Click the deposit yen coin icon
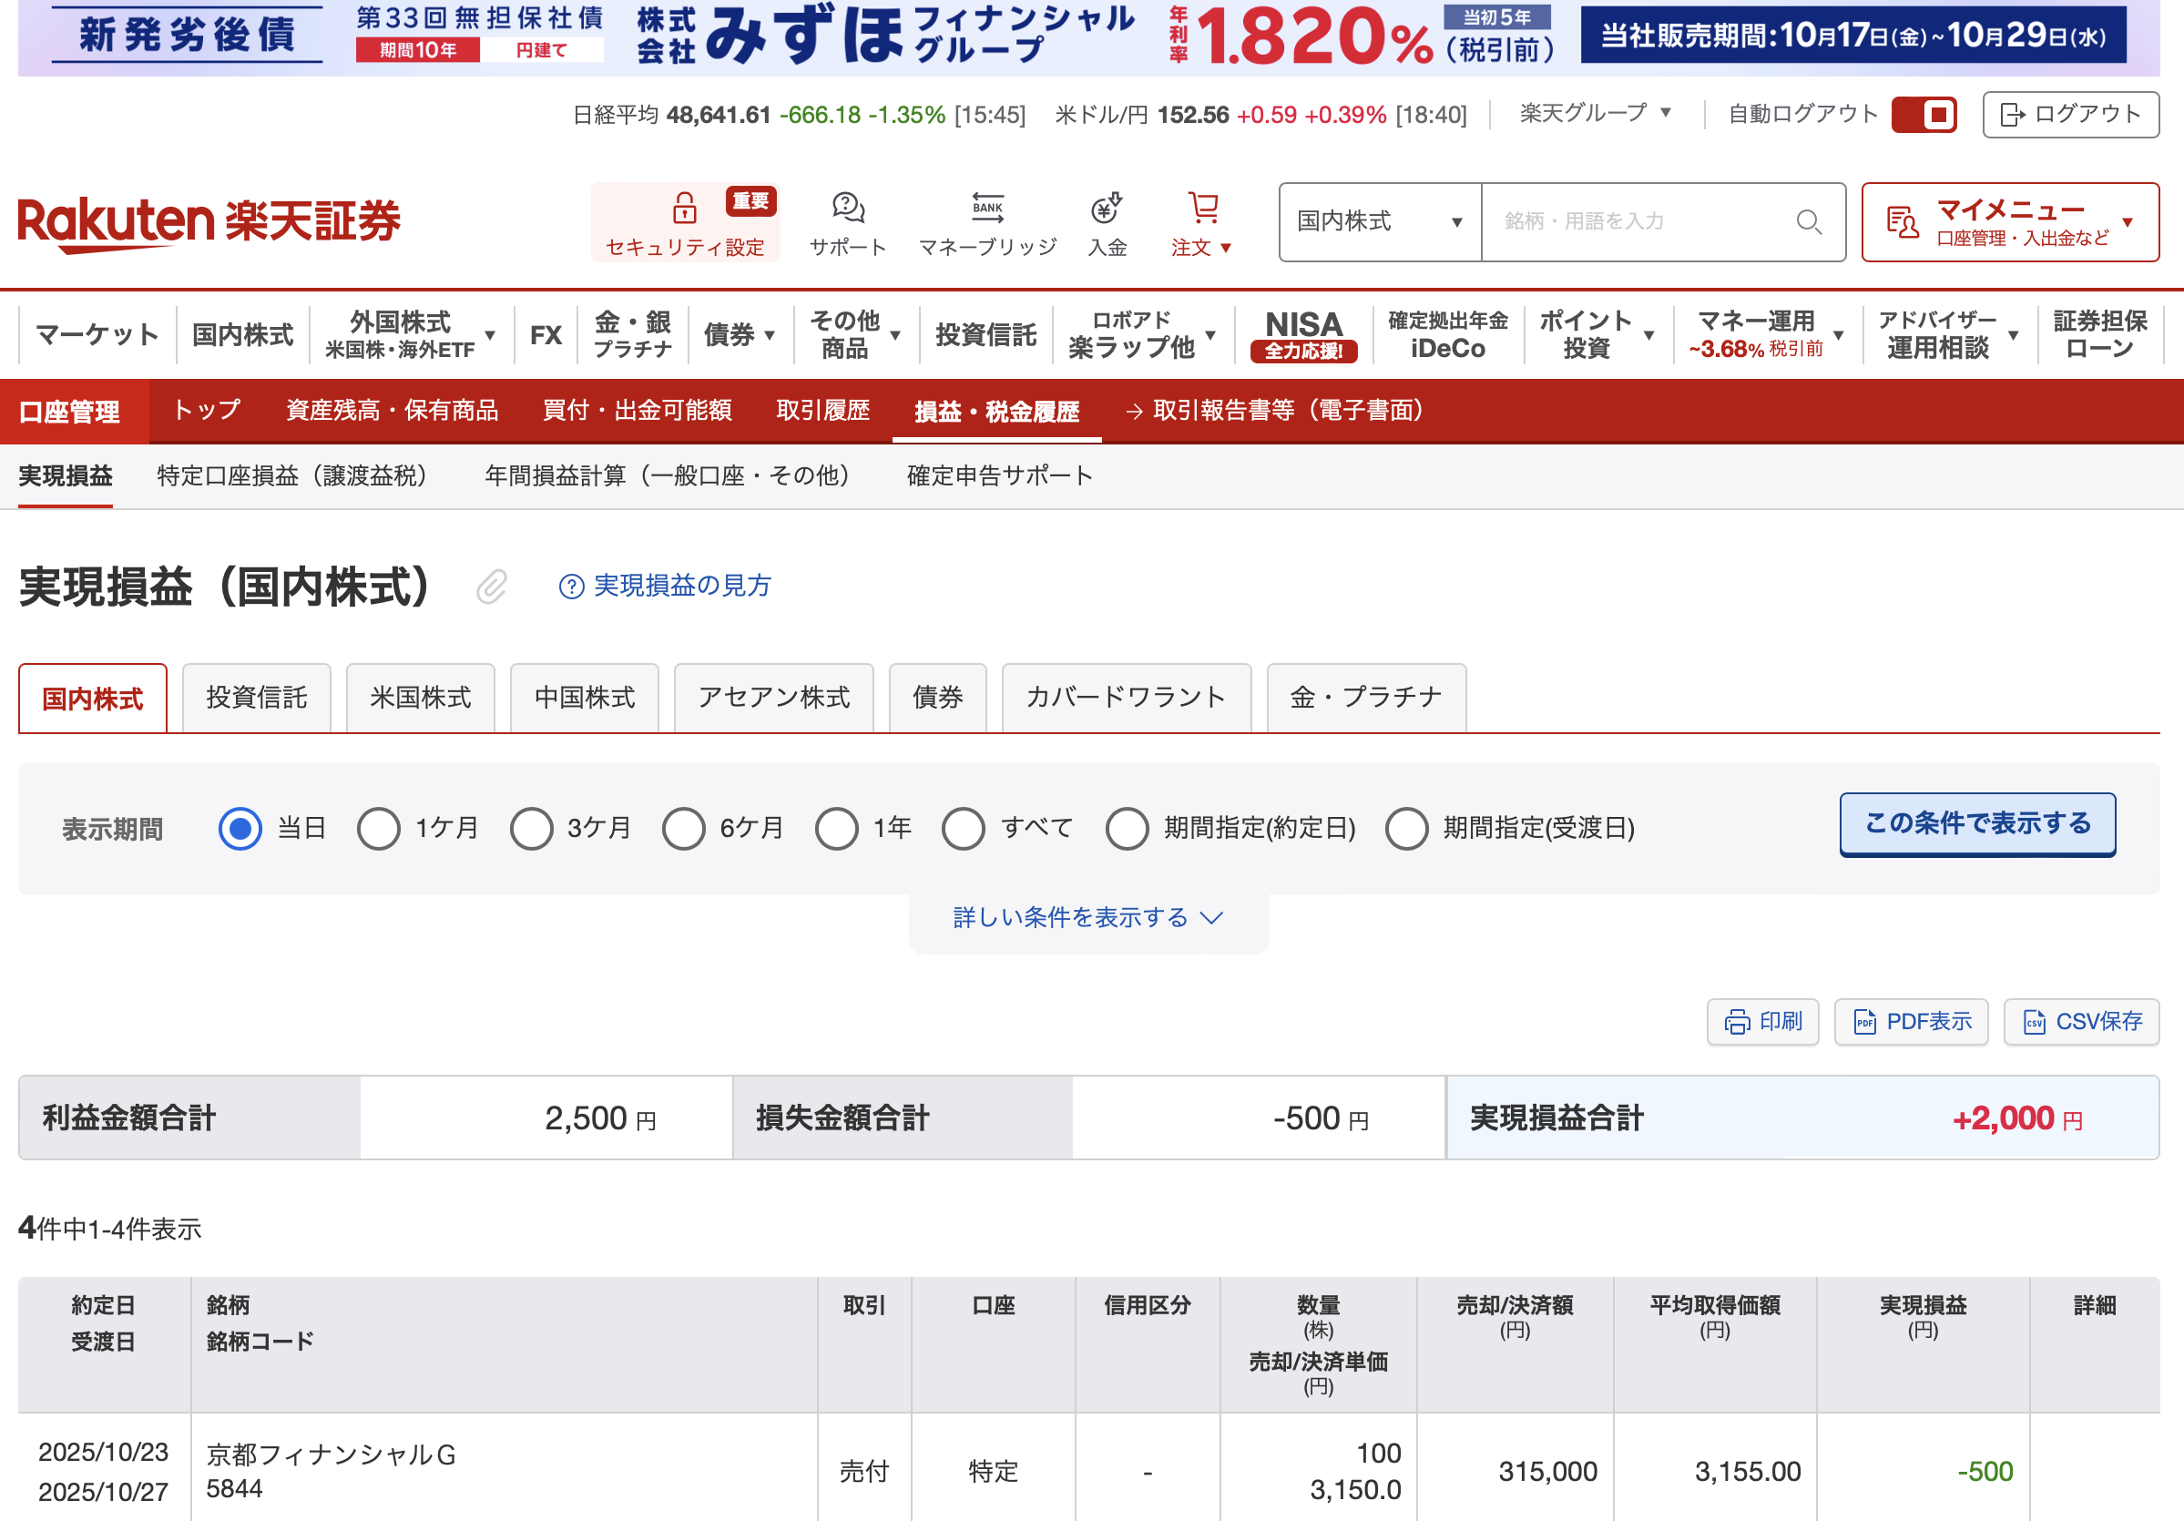Image resolution: width=2184 pixels, height=1521 pixels. coord(1107,208)
